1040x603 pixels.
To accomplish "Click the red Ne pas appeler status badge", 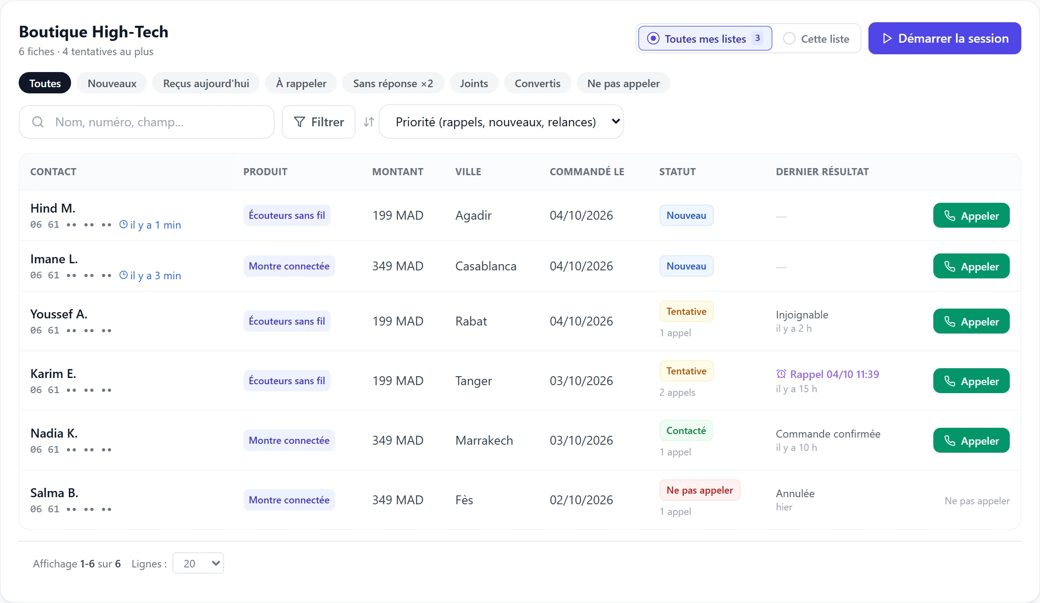I will pos(700,490).
